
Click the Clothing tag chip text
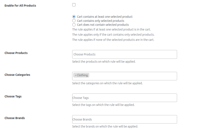82,75
